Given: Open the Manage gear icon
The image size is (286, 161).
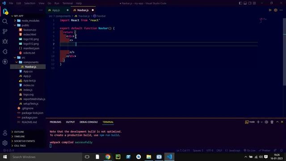Looking at the screenshot, I should tap(5, 143).
